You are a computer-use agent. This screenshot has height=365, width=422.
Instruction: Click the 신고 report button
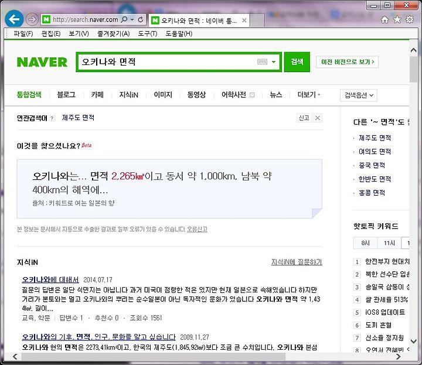pos(304,118)
